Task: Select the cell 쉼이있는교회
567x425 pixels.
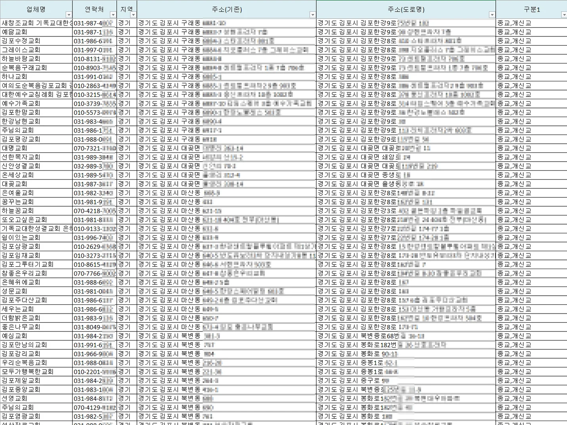Action: coord(36,238)
